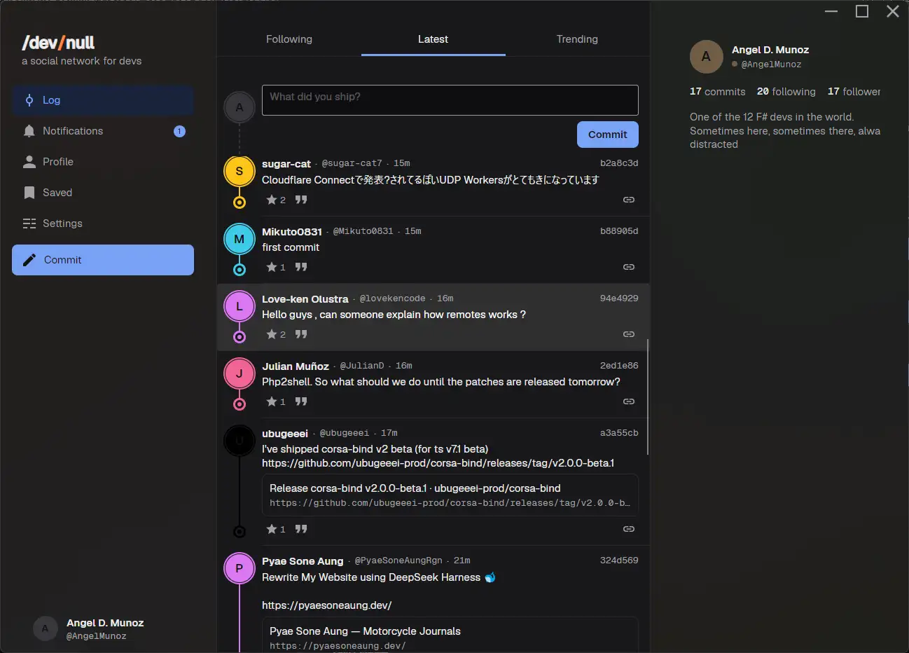Star the sugar-cat Cloudflare post
The width and height of the screenshot is (909, 653).
pyautogui.click(x=276, y=200)
